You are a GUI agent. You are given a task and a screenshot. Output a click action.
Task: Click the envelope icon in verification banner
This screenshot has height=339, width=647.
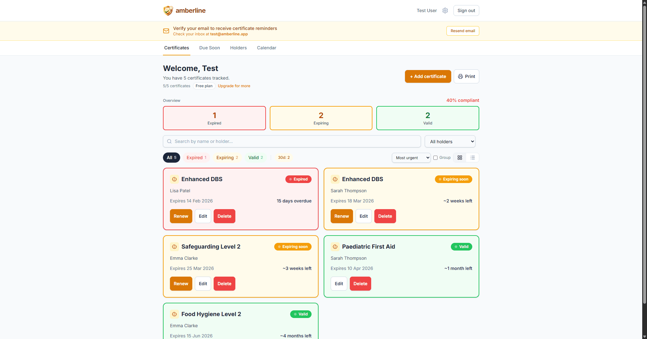pyautogui.click(x=166, y=31)
